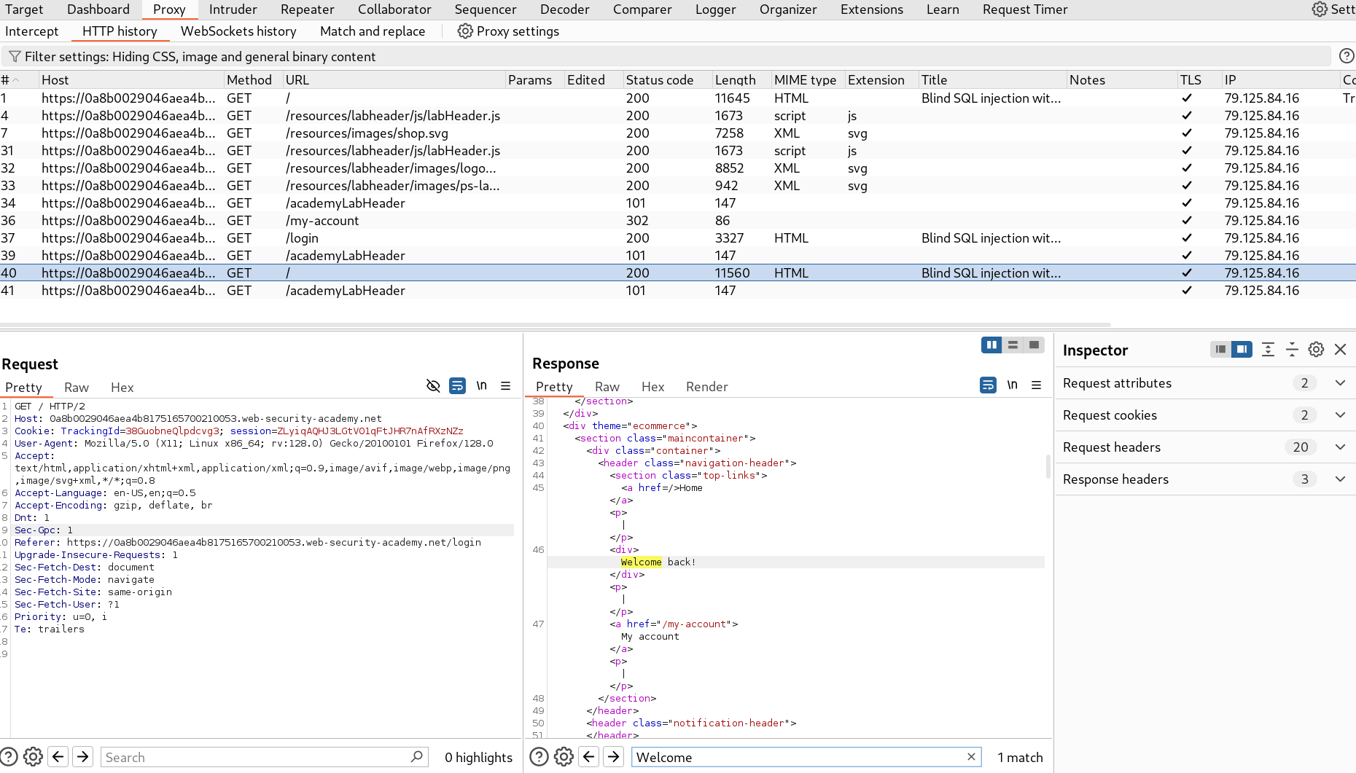Sort history by Length column
1356x773 pixels.
[x=741, y=80]
